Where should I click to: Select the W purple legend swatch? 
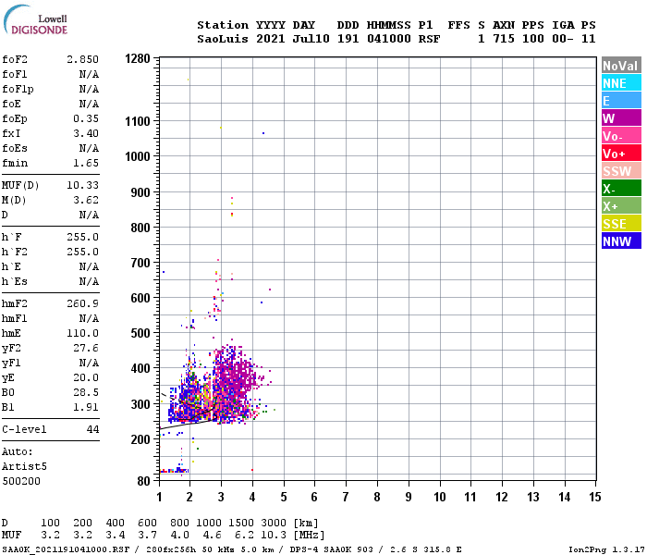[621, 118]
